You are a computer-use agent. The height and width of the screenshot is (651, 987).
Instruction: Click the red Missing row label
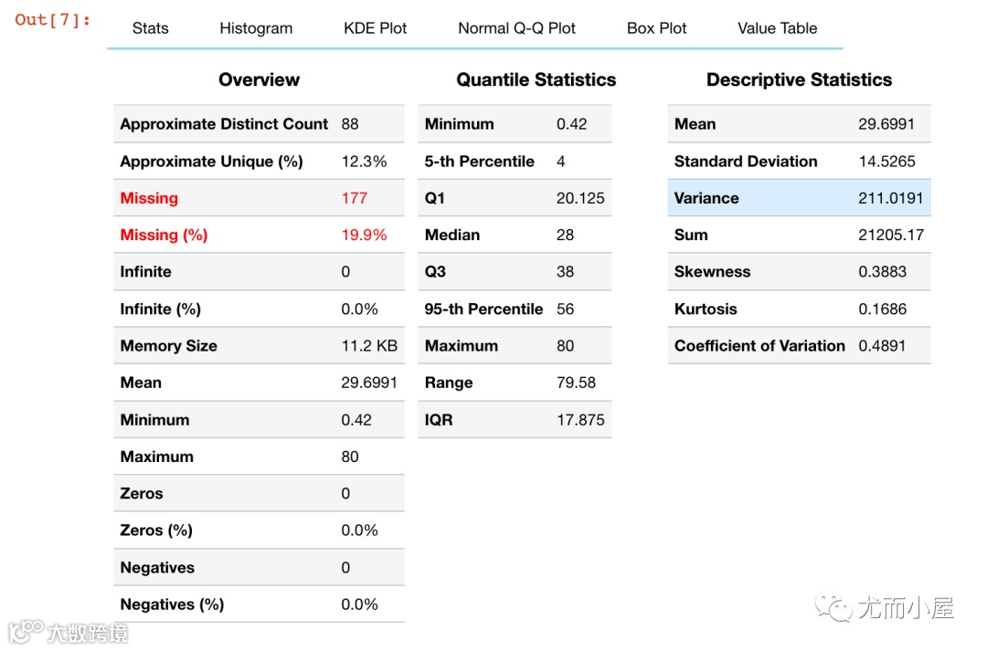[x=149, y=198]
